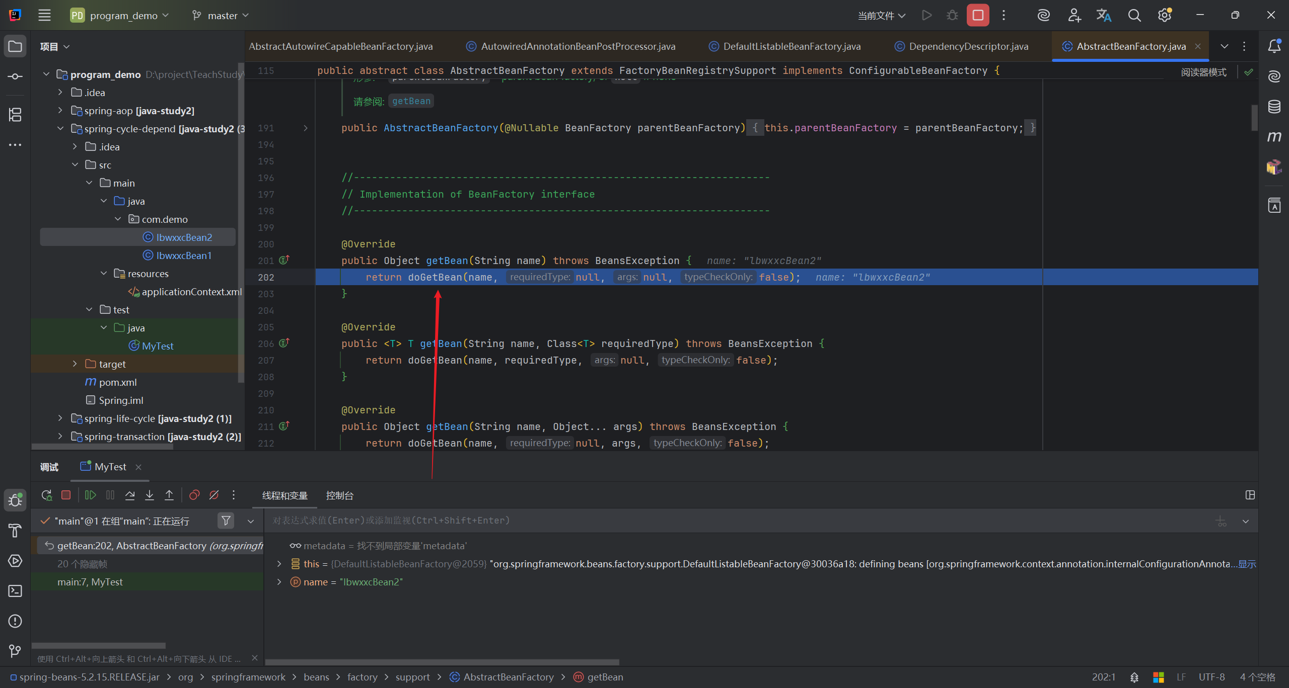Click the View Breakpoints icon
Viewport: 1289px width, 688px height.
[194, 495]
